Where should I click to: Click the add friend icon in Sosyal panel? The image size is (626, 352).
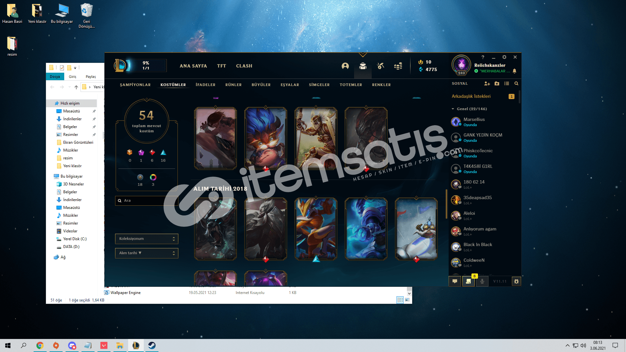487,84
